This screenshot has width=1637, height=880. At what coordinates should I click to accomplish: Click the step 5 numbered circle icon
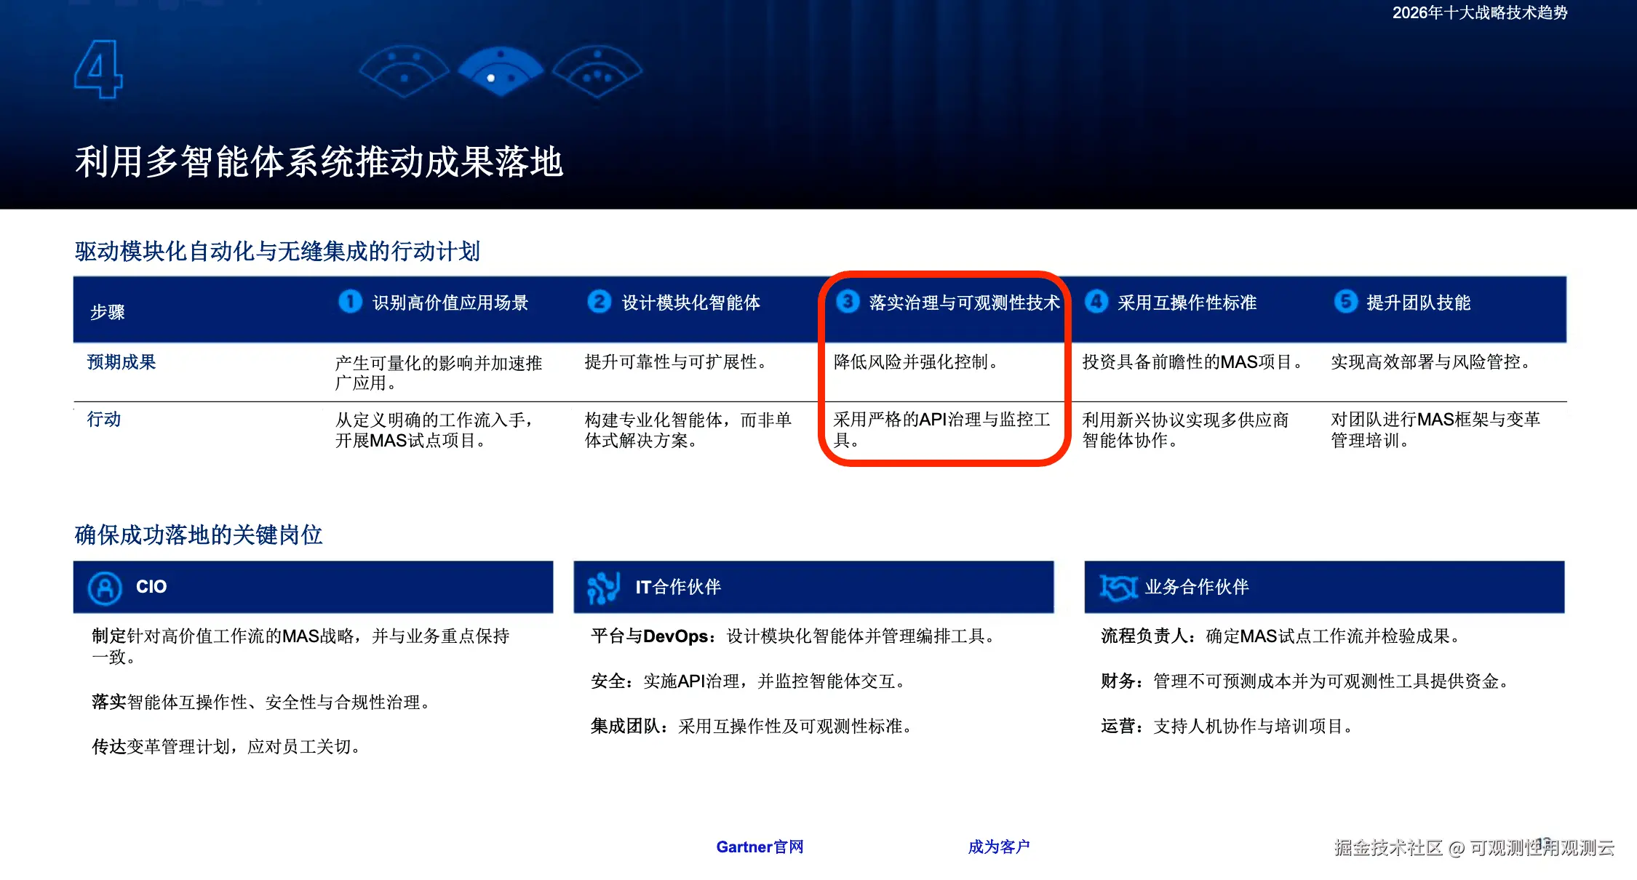click(1345, 301)
